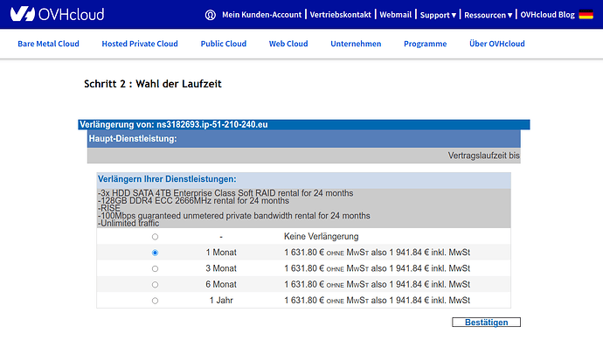The width and height of the screenshot is (603, 340).
Task: Open the account user icon
Action: 211,15
